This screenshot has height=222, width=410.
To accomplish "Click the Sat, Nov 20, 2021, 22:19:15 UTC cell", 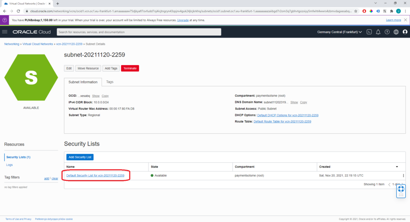I will pyautogui.click(x=341, y=176).
